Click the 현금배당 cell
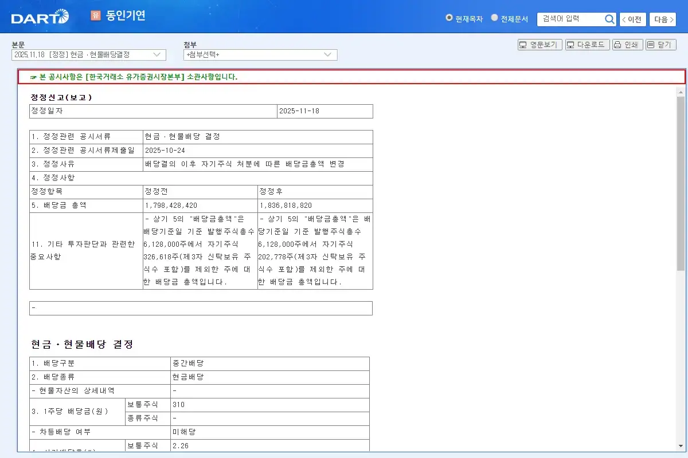This screenshot has height=458, width=688. click(269, 377)
